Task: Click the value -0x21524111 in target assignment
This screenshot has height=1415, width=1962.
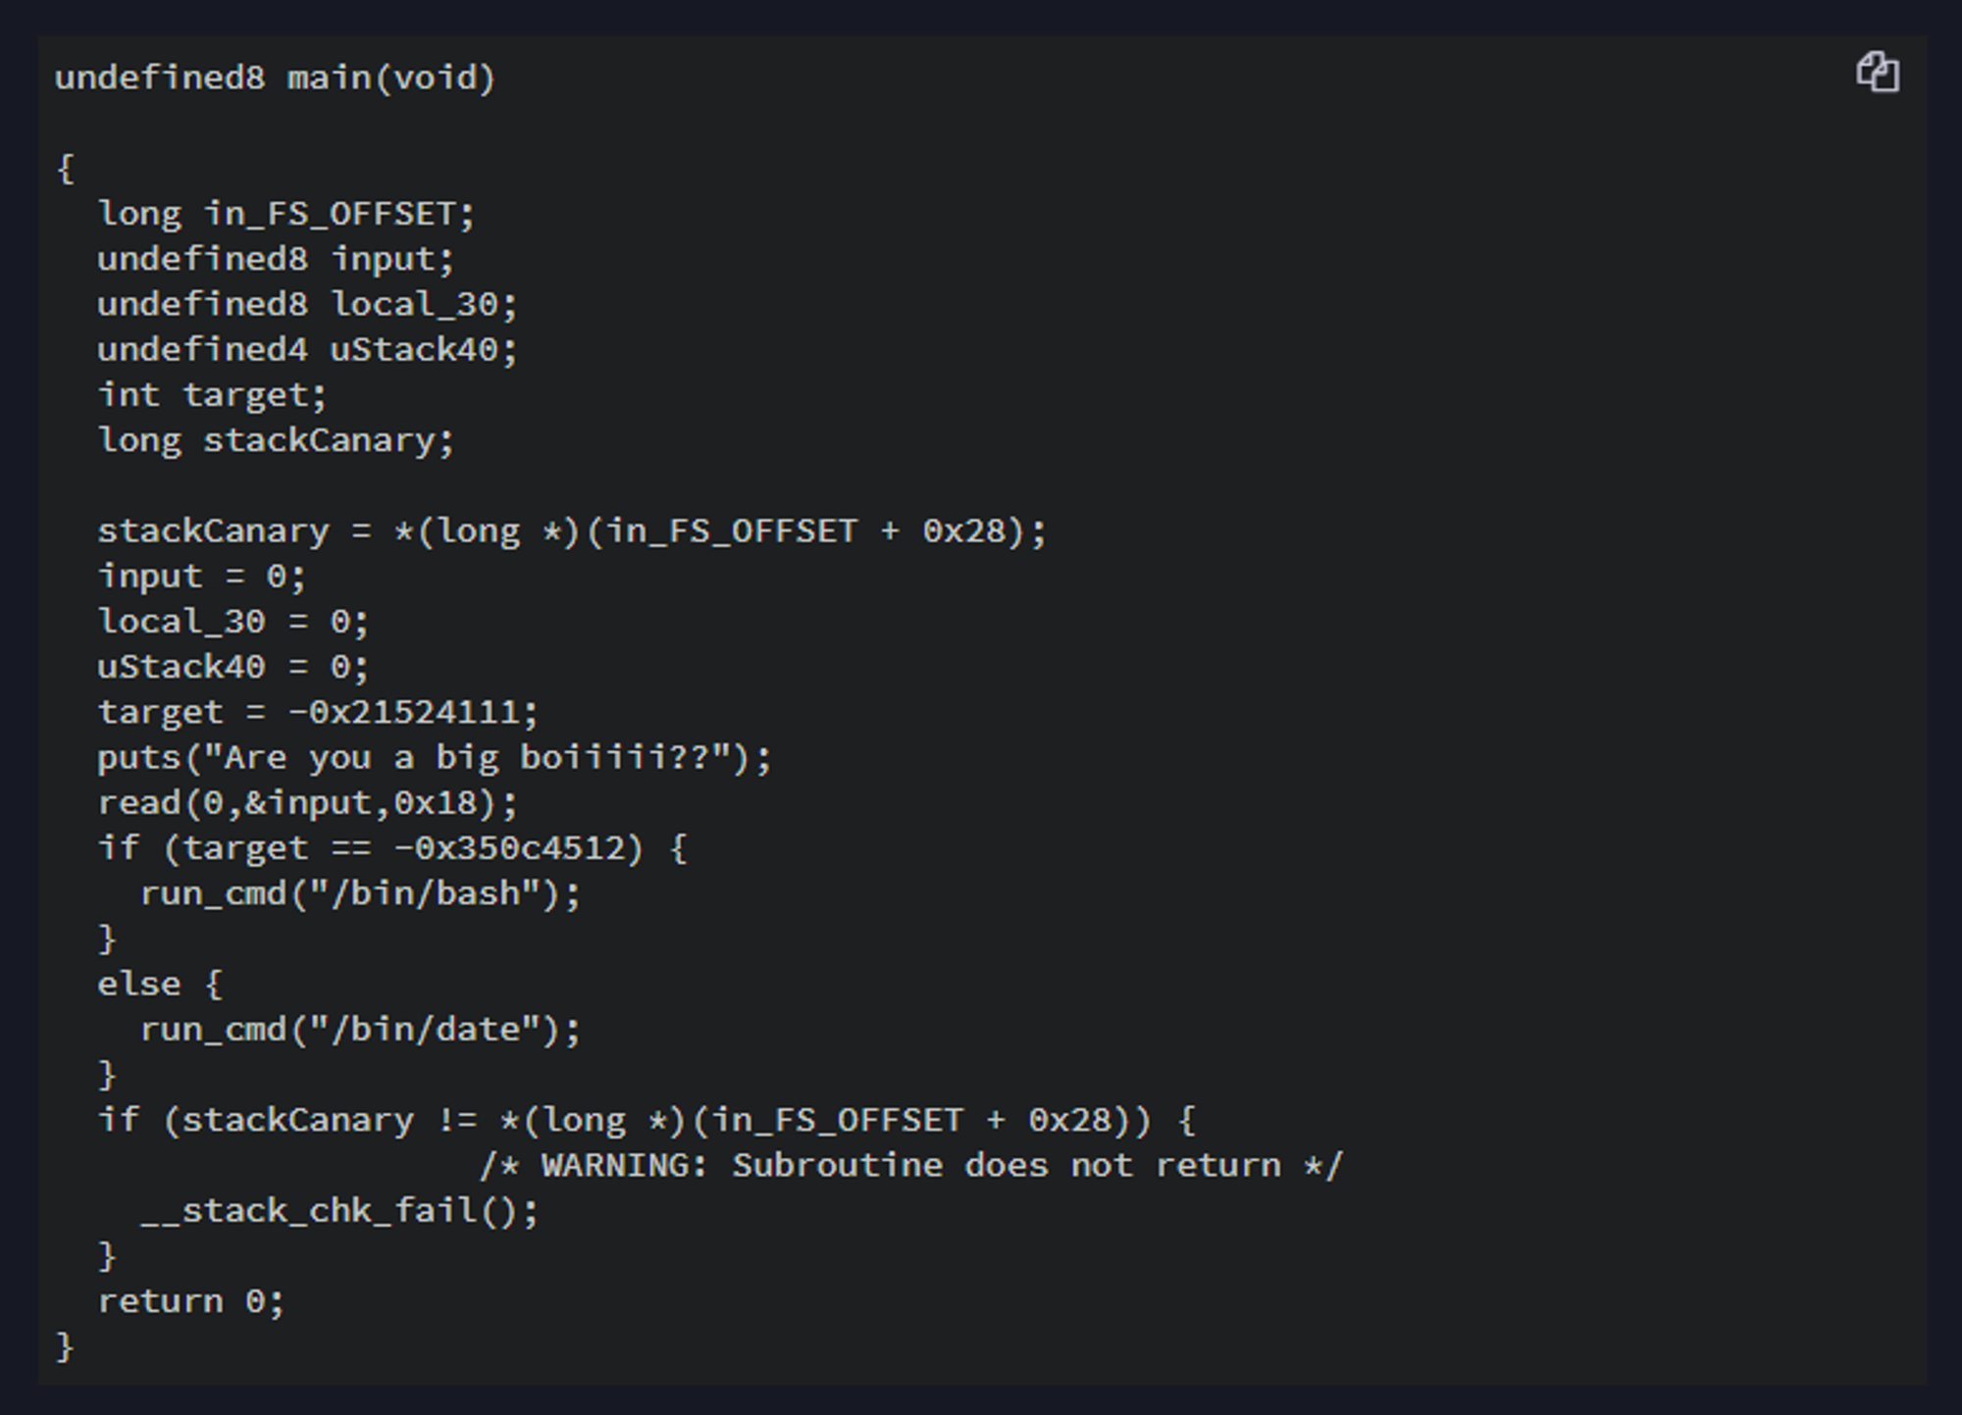Action: click(x=412, y=712)
